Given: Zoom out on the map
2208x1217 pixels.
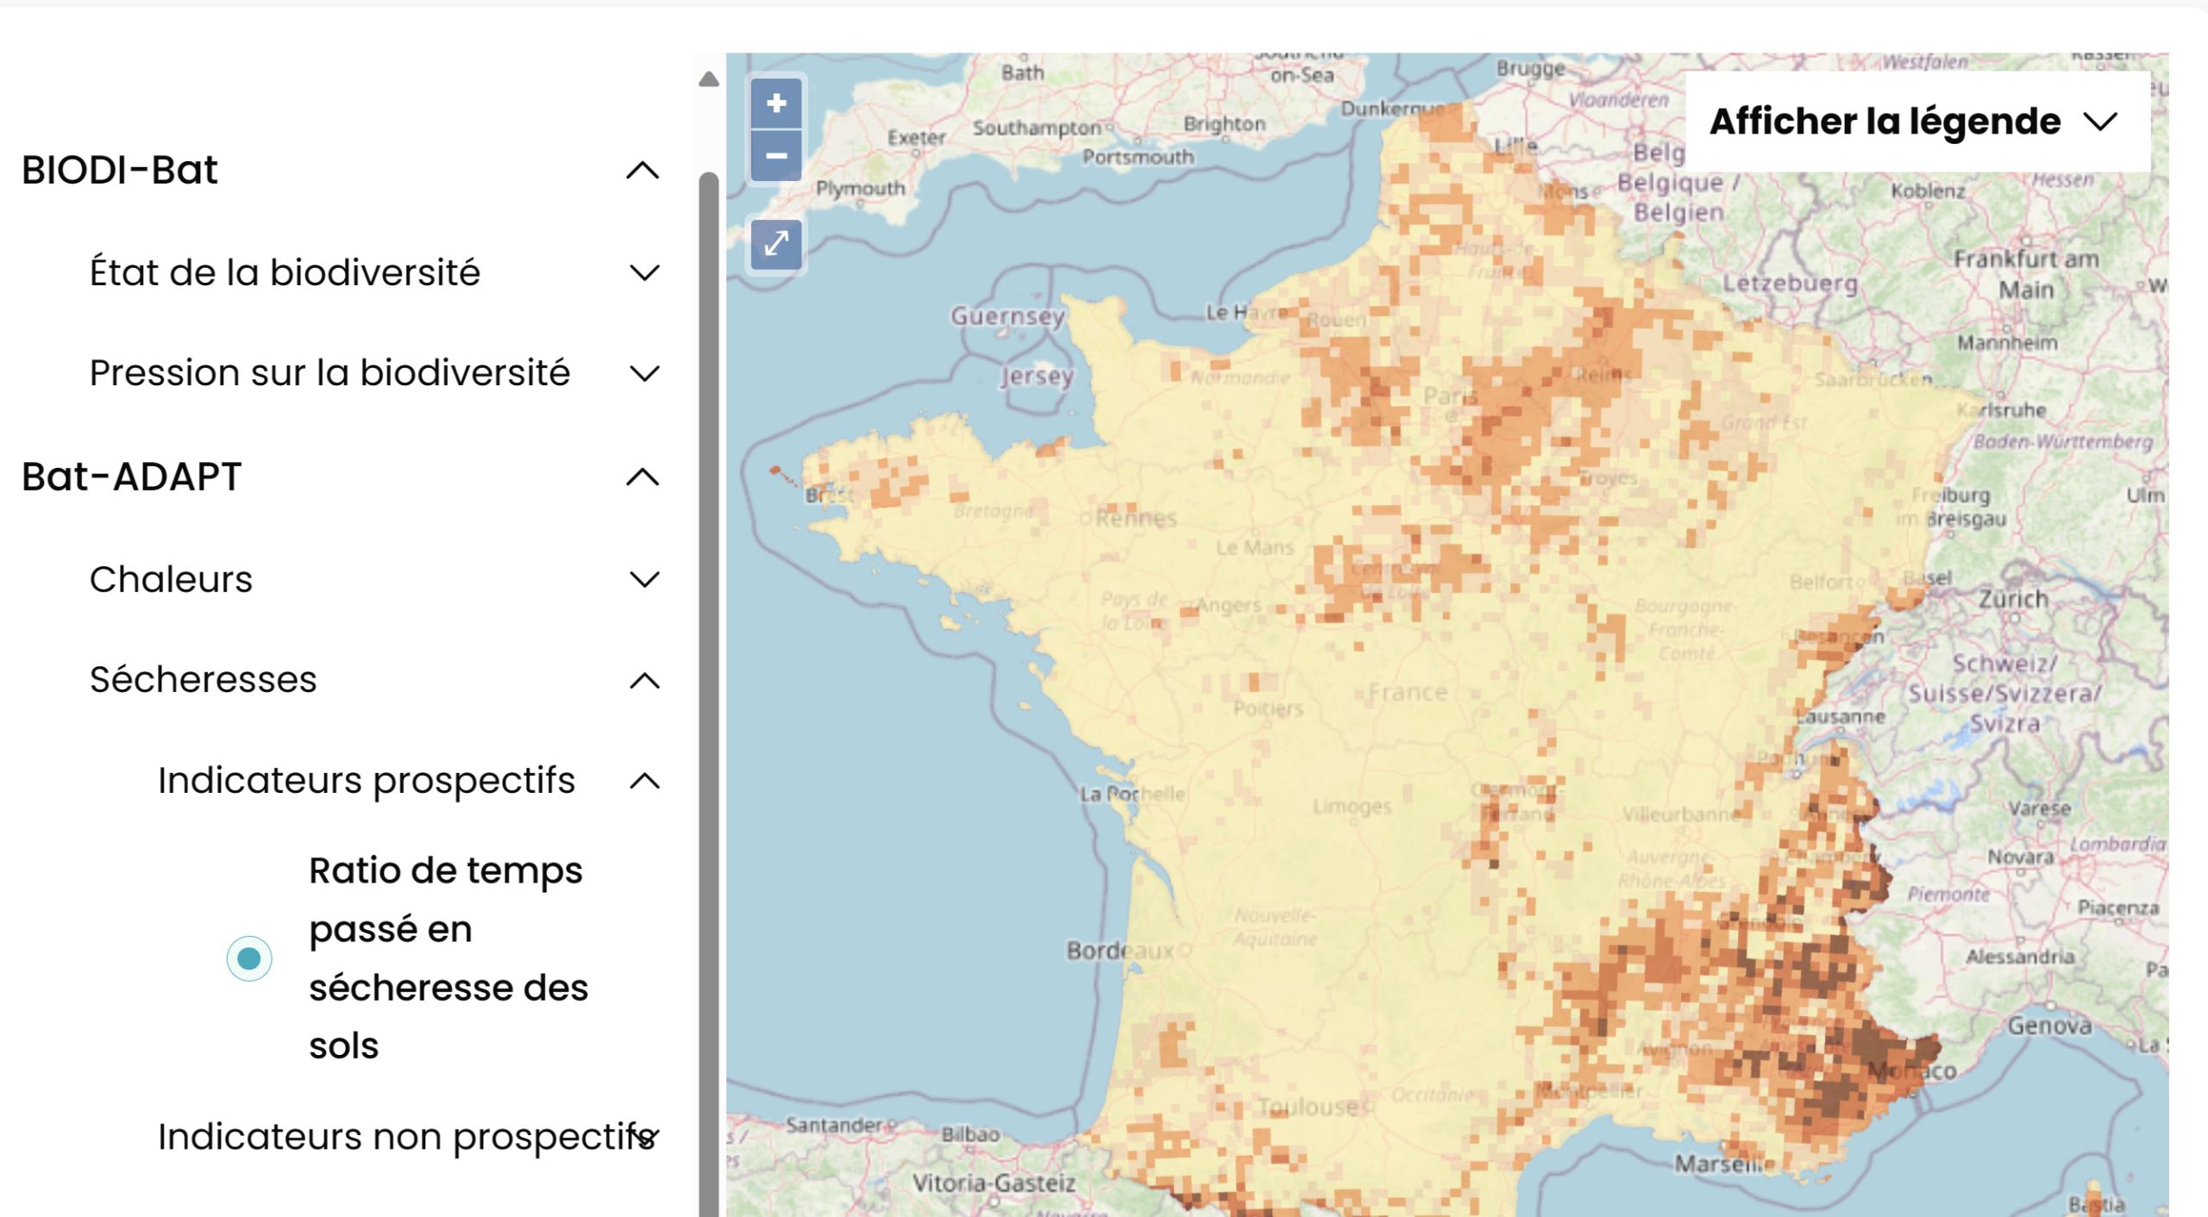Looking at the screenshot, I should [x=775, y=156].
